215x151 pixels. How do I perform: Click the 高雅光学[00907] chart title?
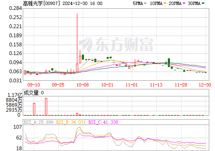click(41, 3)
